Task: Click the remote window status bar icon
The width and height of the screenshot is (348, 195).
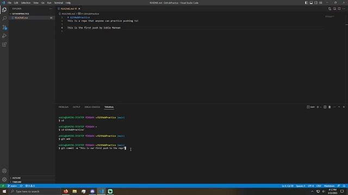Action: pos(3,186)
